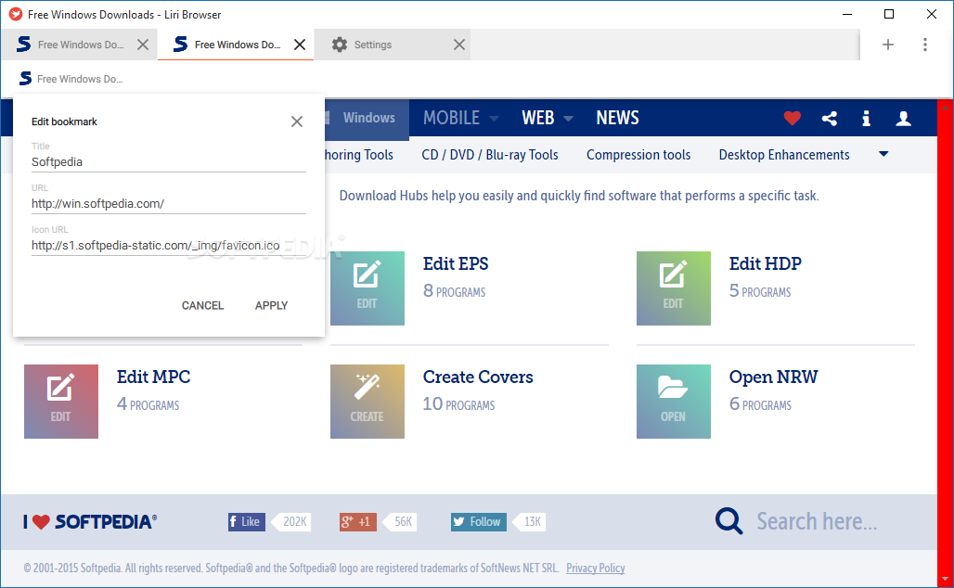Open the browser three-dot menu
Screen dimensions: 954x588
(x=925, y=45)
